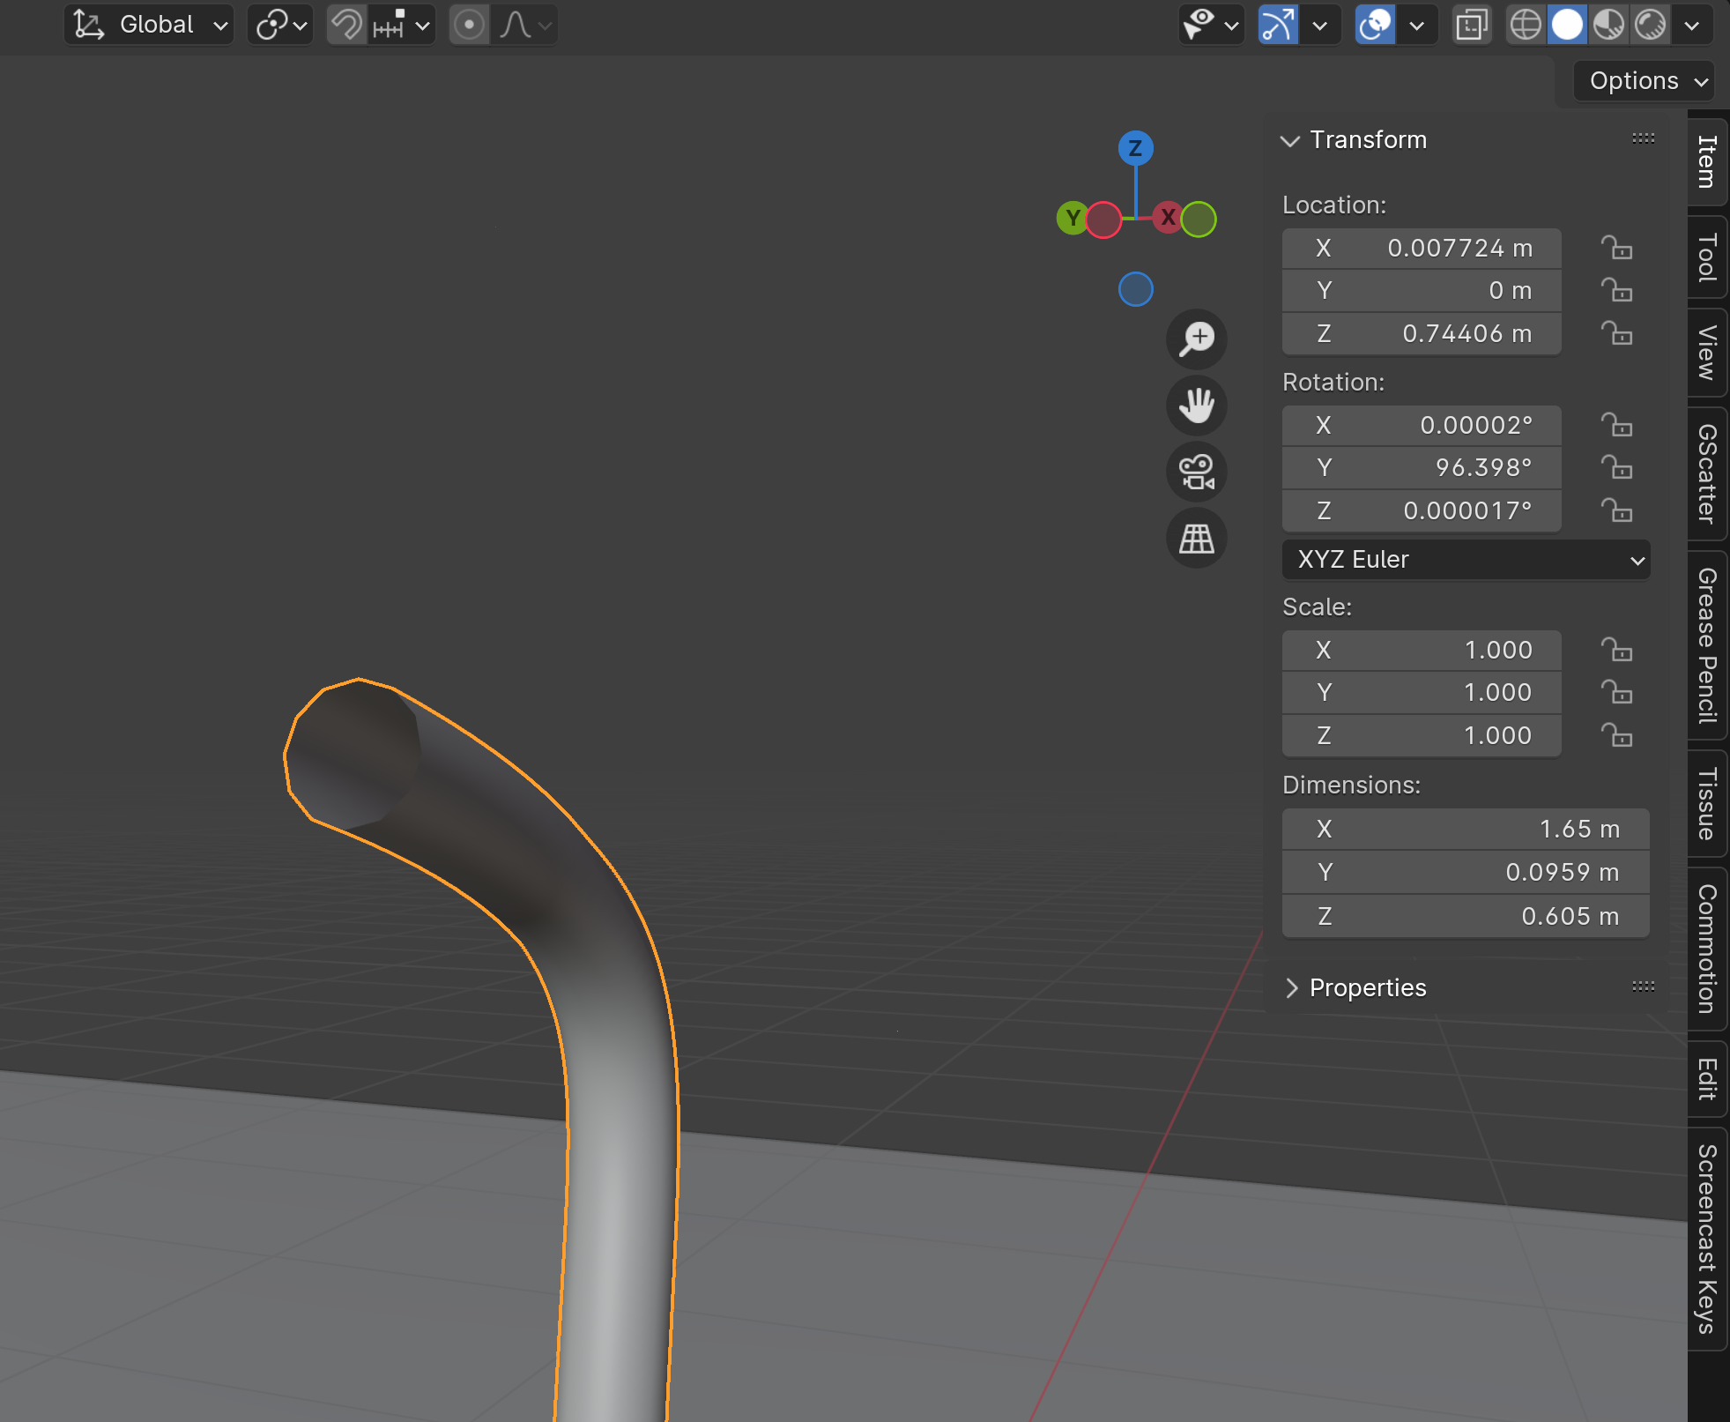1730x1422 pixels.
Task: Switch to wireframe viewport shading
Action: [x=1526, y=25]
